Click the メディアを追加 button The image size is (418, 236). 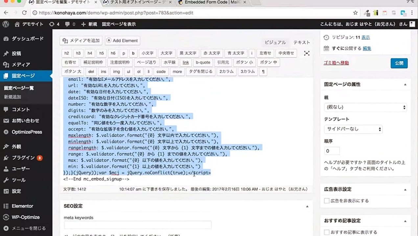pyautogui.click(x=81, y=41)
